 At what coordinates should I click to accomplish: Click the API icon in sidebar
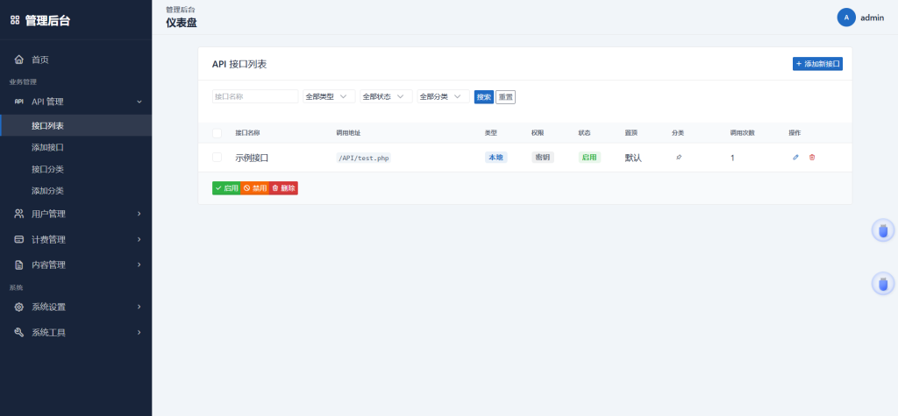(19, 102)
